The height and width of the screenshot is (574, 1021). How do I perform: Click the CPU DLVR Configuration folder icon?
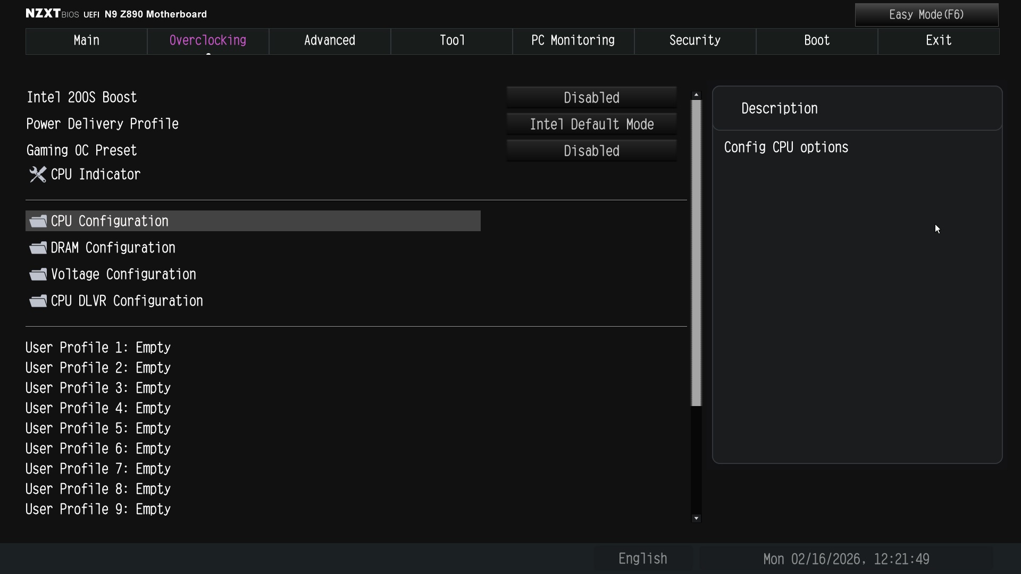38,301
